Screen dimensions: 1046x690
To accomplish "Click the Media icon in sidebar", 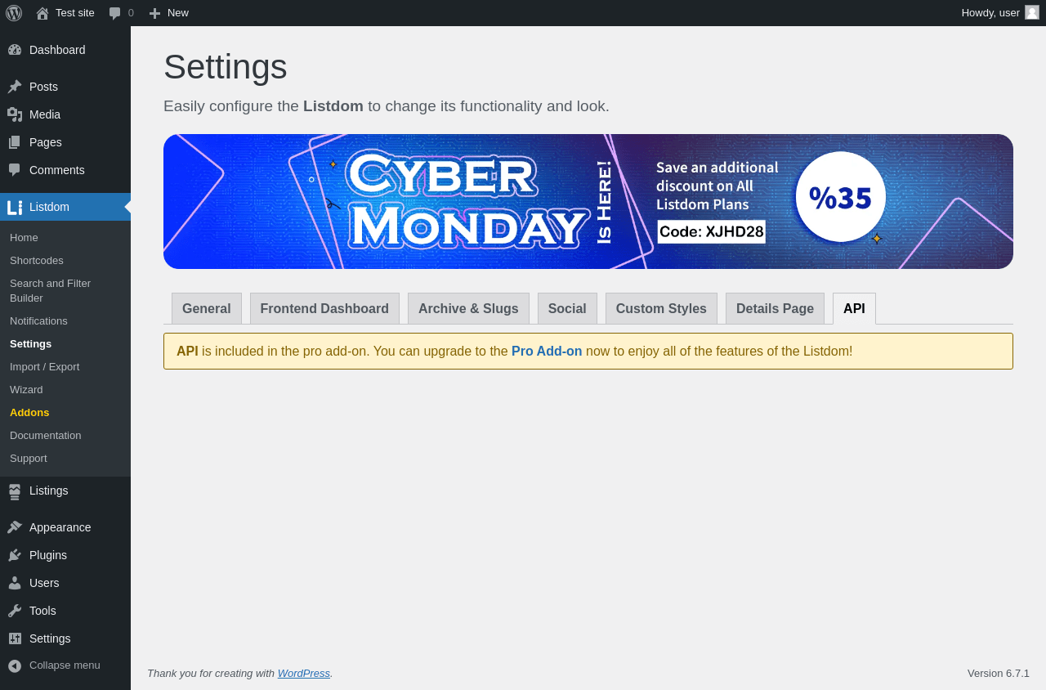I will pyautogui.click(x=15, y=114).
